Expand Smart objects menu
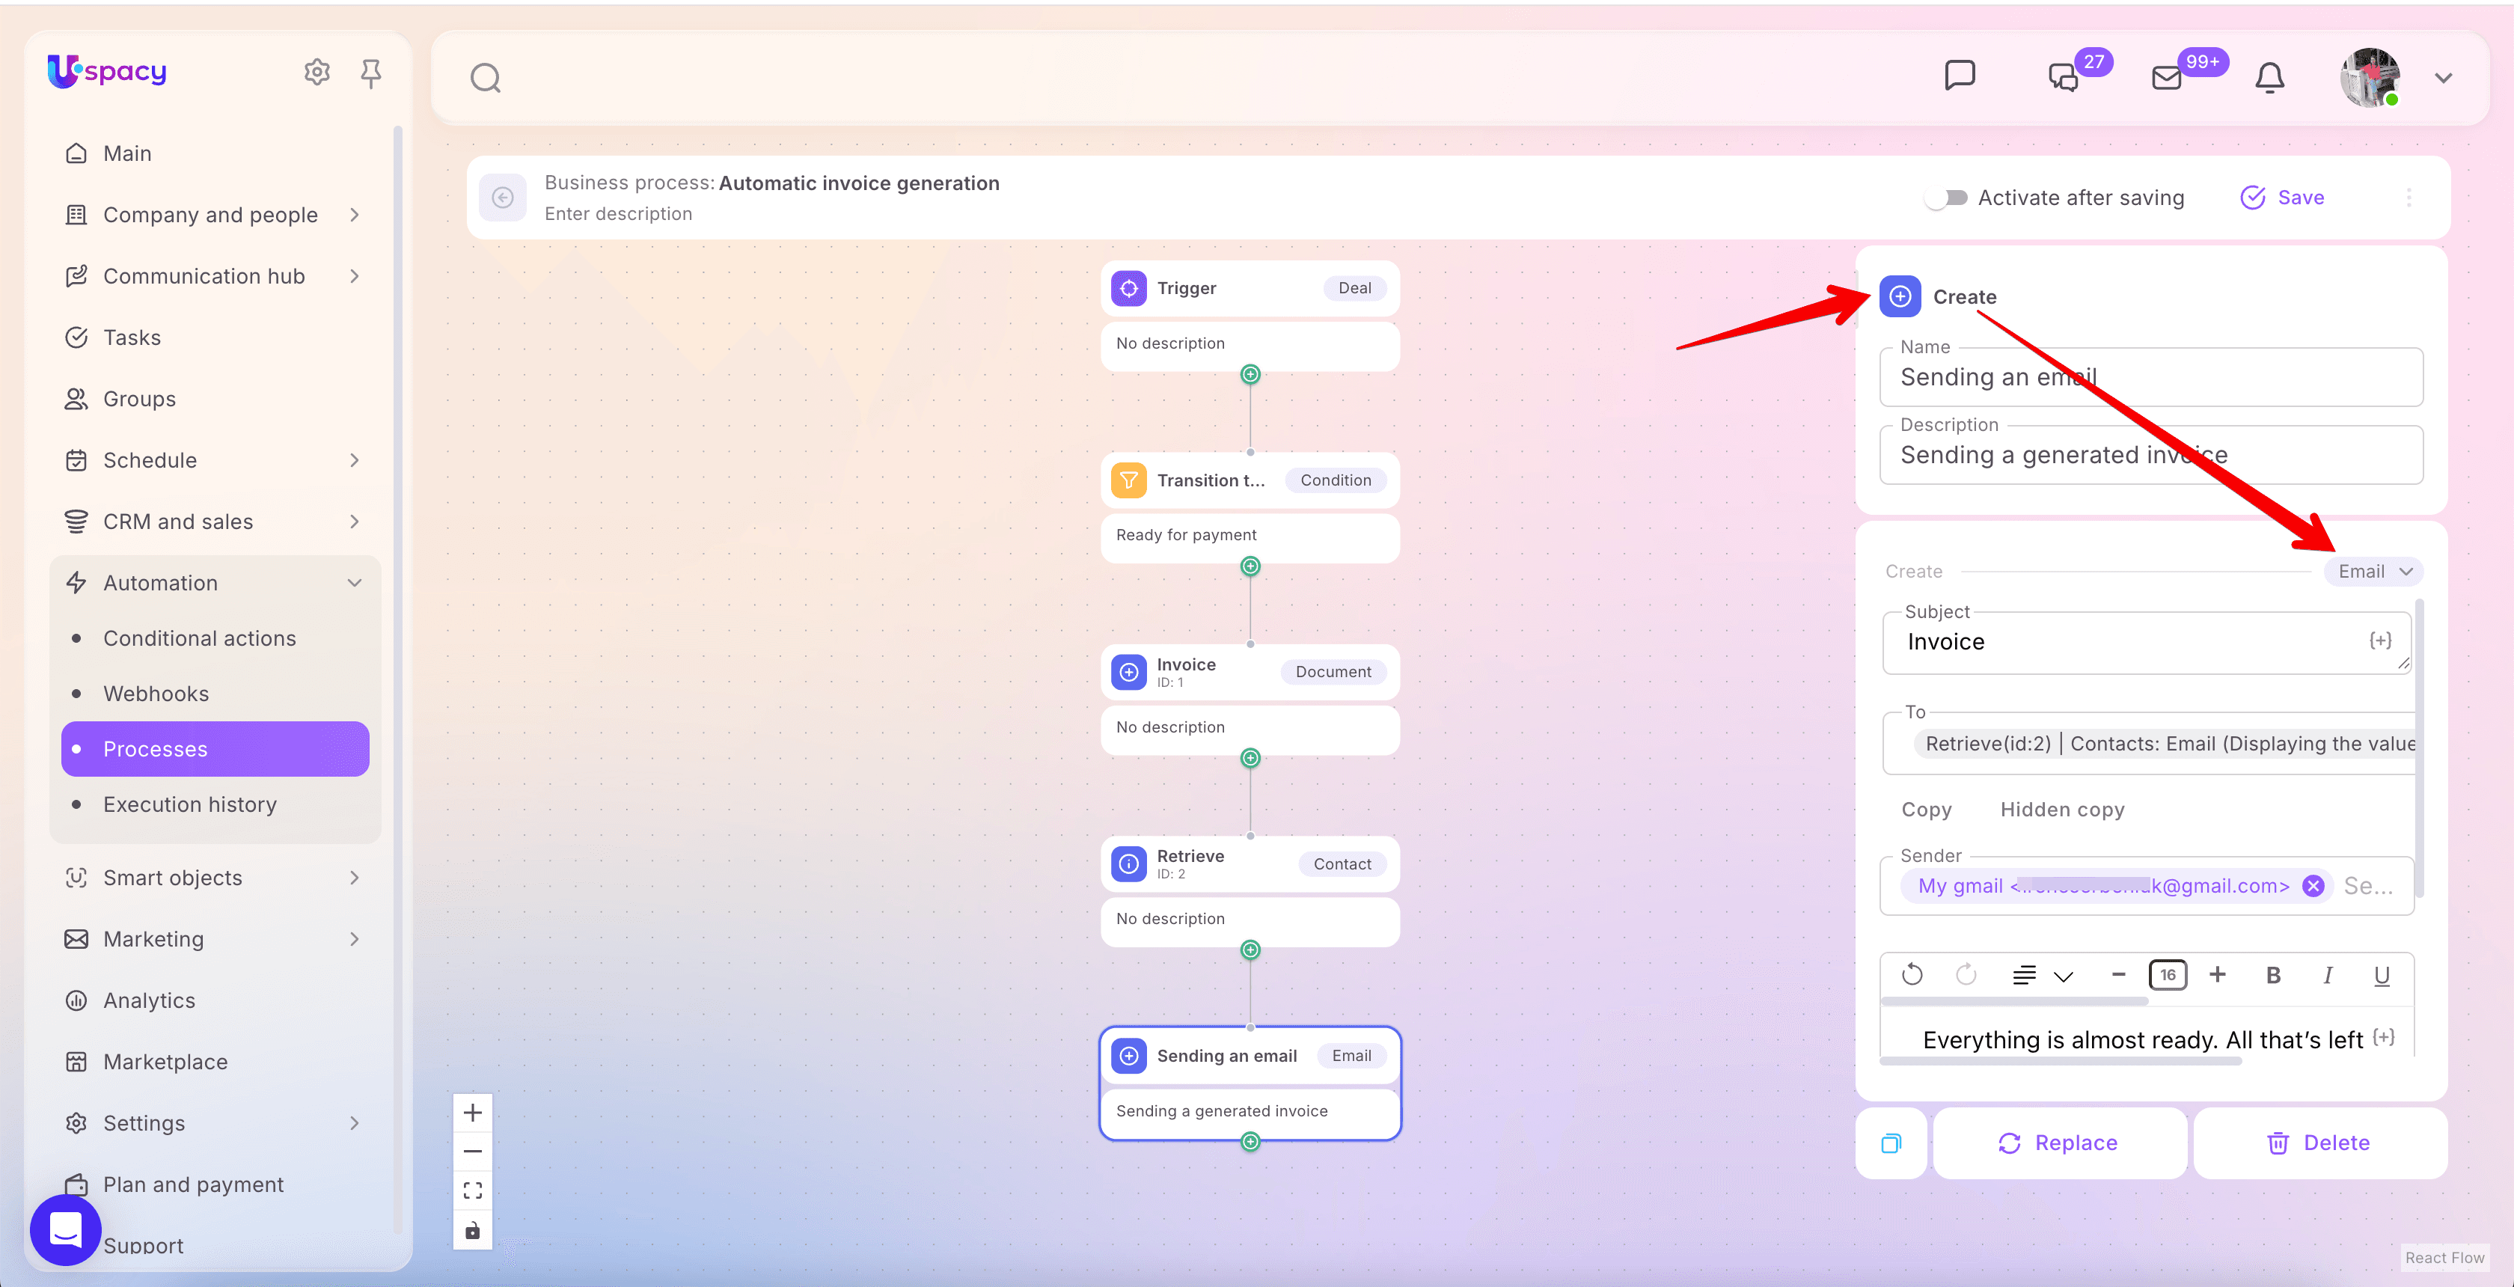2514x1287 pixels. pyautogui.click(x=354, y=877)
